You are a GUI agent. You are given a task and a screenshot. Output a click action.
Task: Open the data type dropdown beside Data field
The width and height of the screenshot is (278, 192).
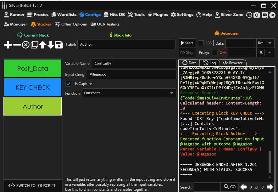tap(270, 43)
